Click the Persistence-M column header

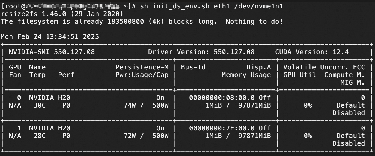(142, 67)
